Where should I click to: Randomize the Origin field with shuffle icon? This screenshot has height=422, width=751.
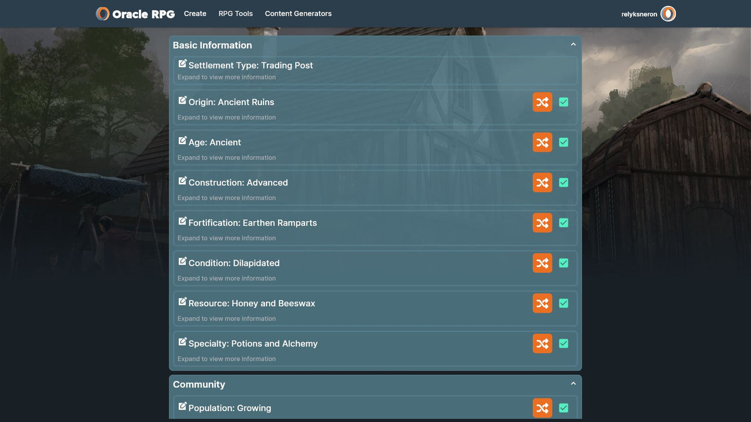pos(542,102)
